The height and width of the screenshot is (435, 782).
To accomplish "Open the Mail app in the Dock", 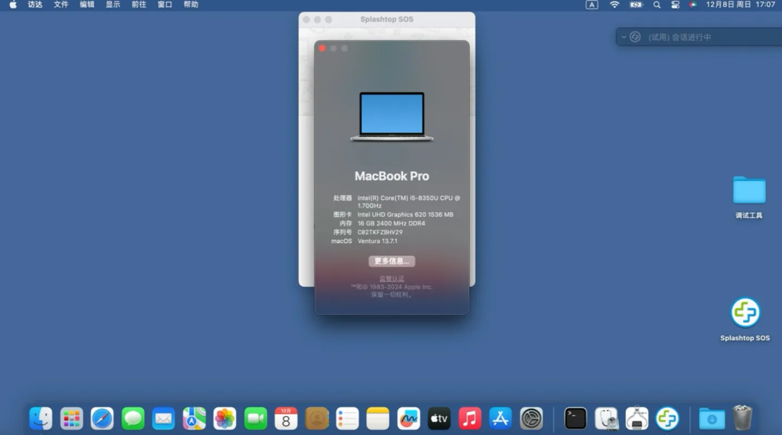I will click(x=163, y=419).
